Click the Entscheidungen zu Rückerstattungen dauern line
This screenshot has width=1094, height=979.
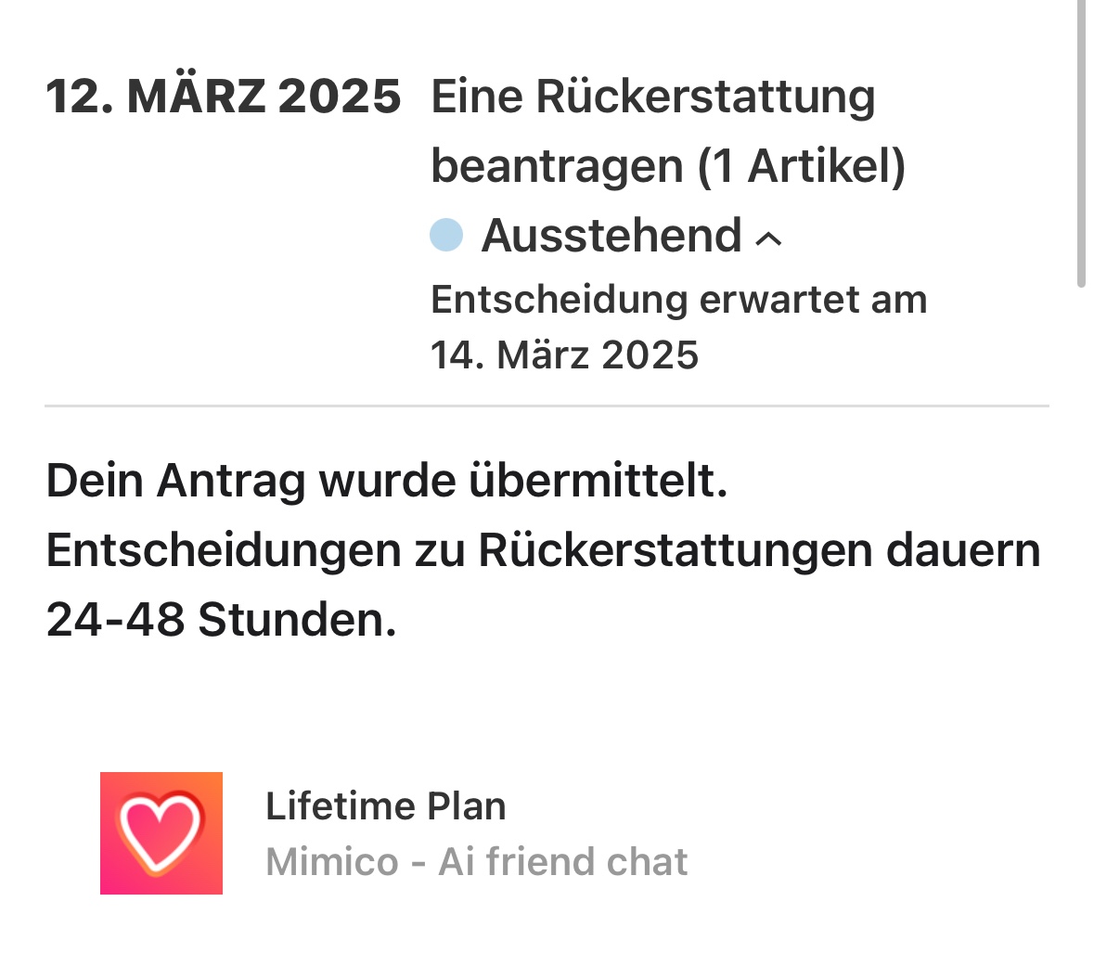(543, 550)
